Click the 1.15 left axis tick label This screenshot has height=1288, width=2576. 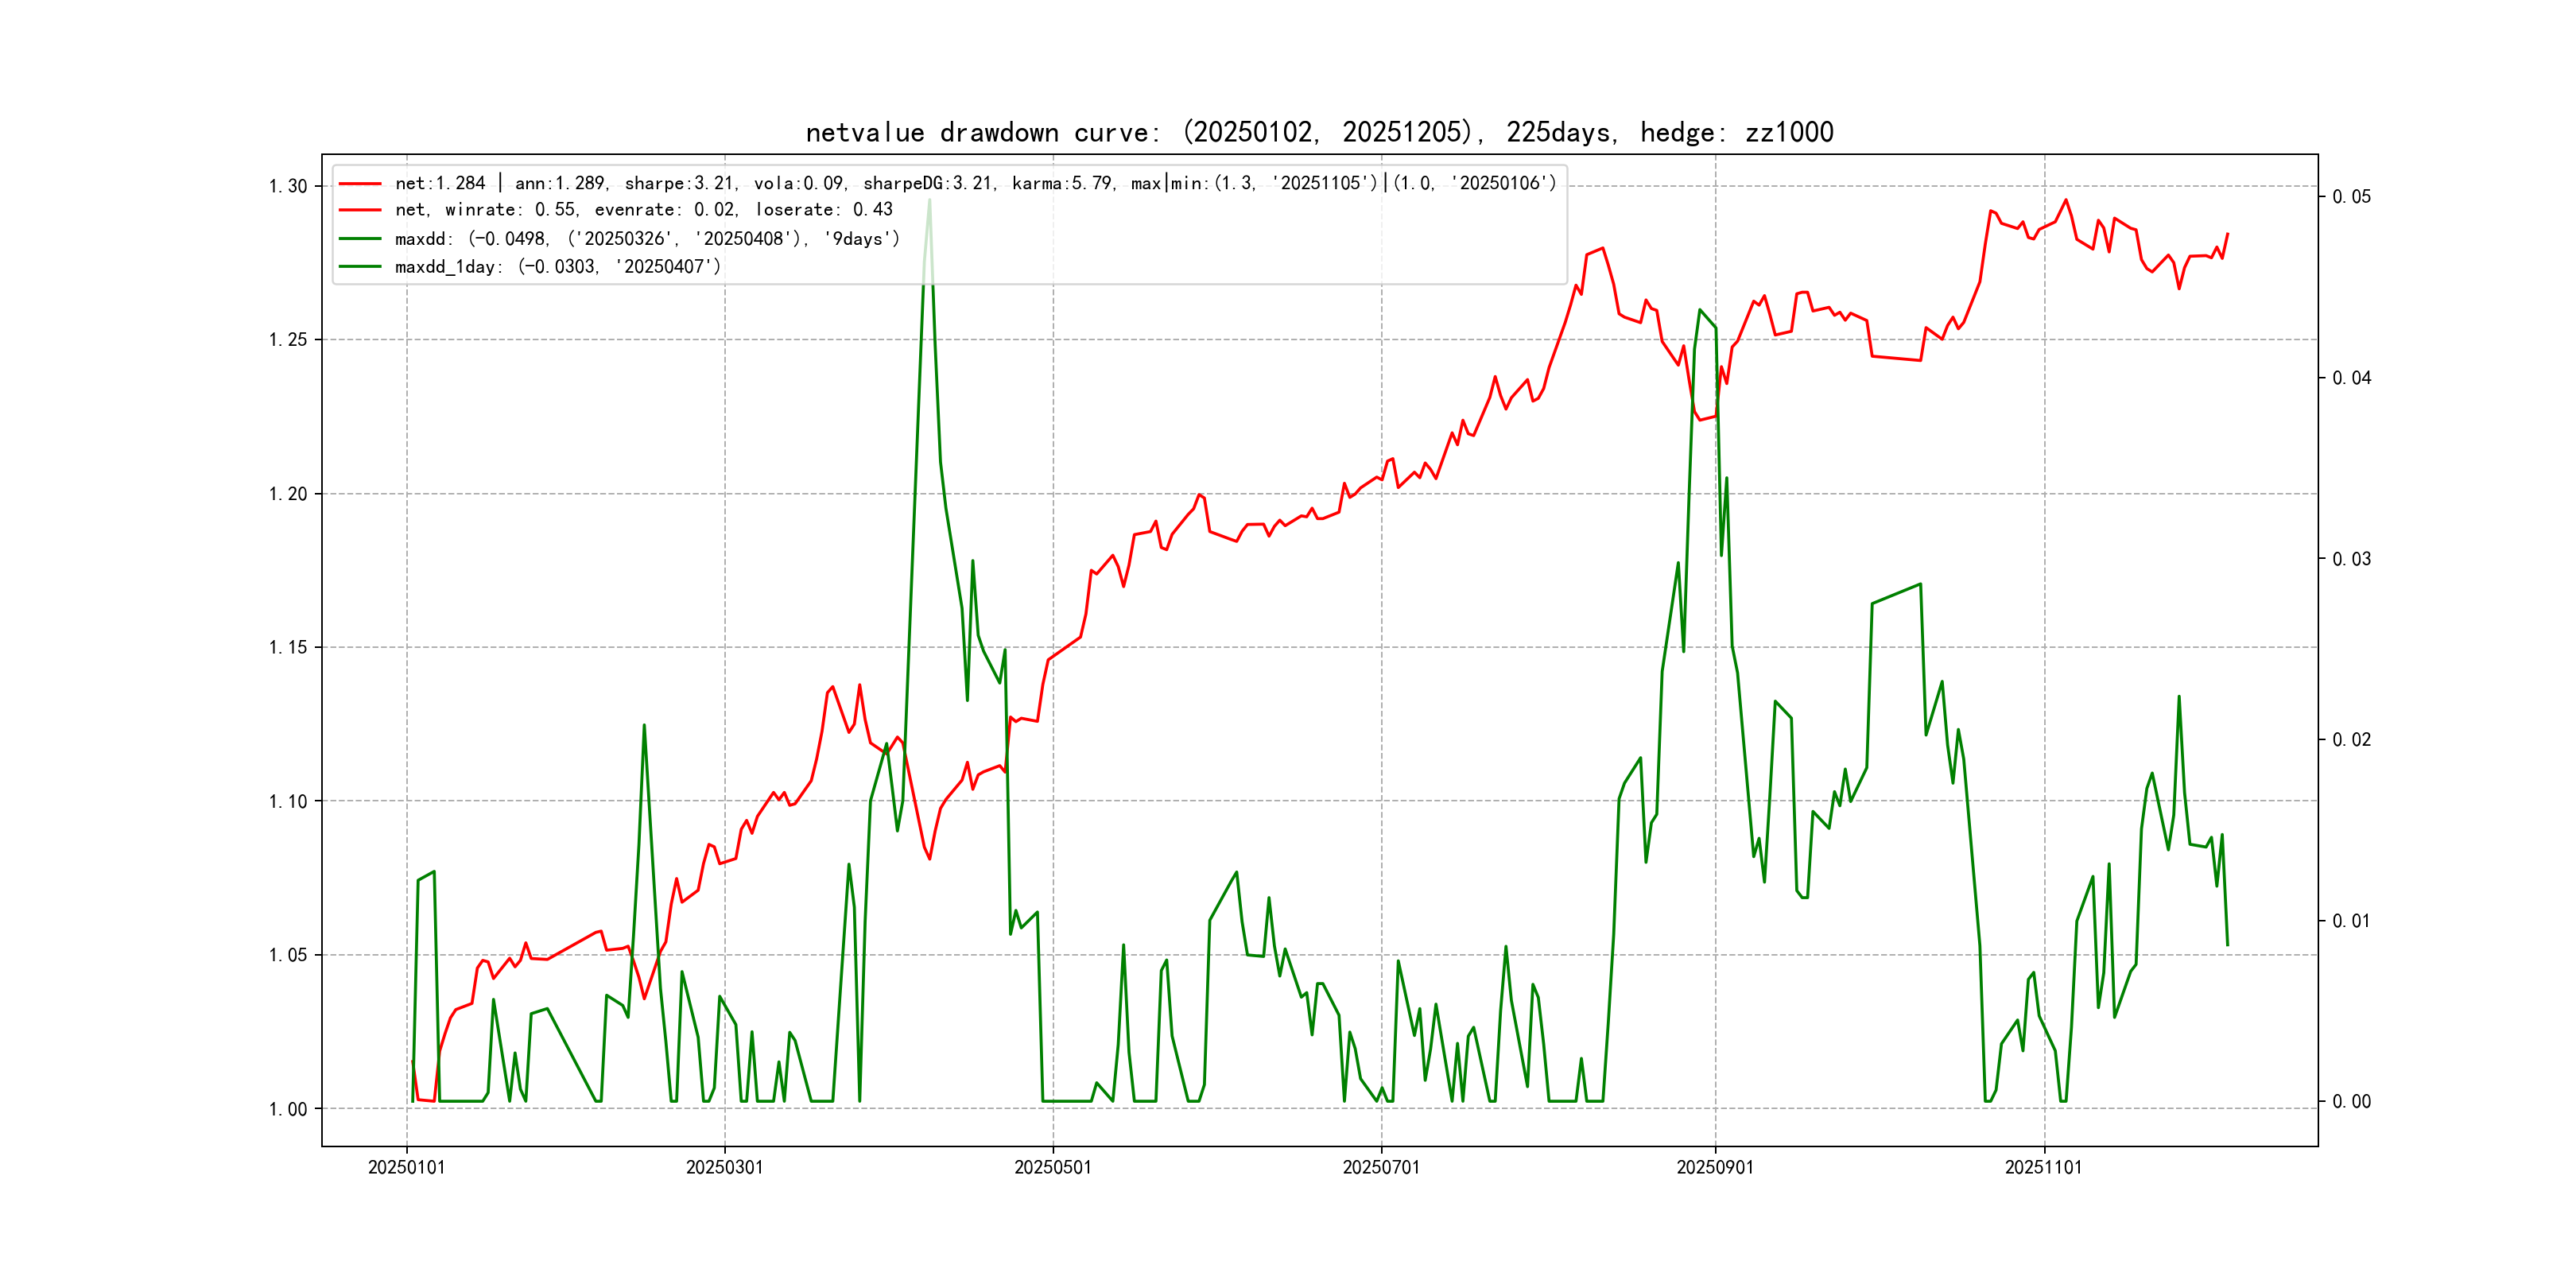pyautogui.click(x=288, y=648)
